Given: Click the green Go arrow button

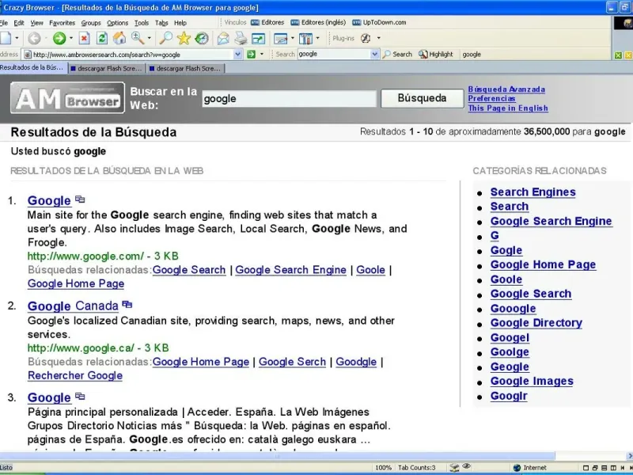Looking at the screenshot, I should pyautogui.click(x=251, y=54).
